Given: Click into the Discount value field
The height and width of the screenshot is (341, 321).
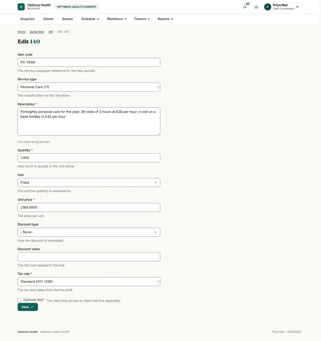Looking at the screenshot, I should (x=89, y=257).
